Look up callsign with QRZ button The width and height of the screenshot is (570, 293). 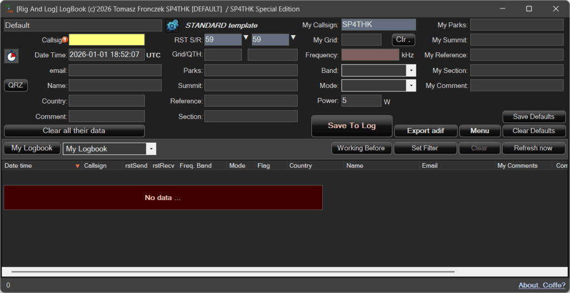16,86
